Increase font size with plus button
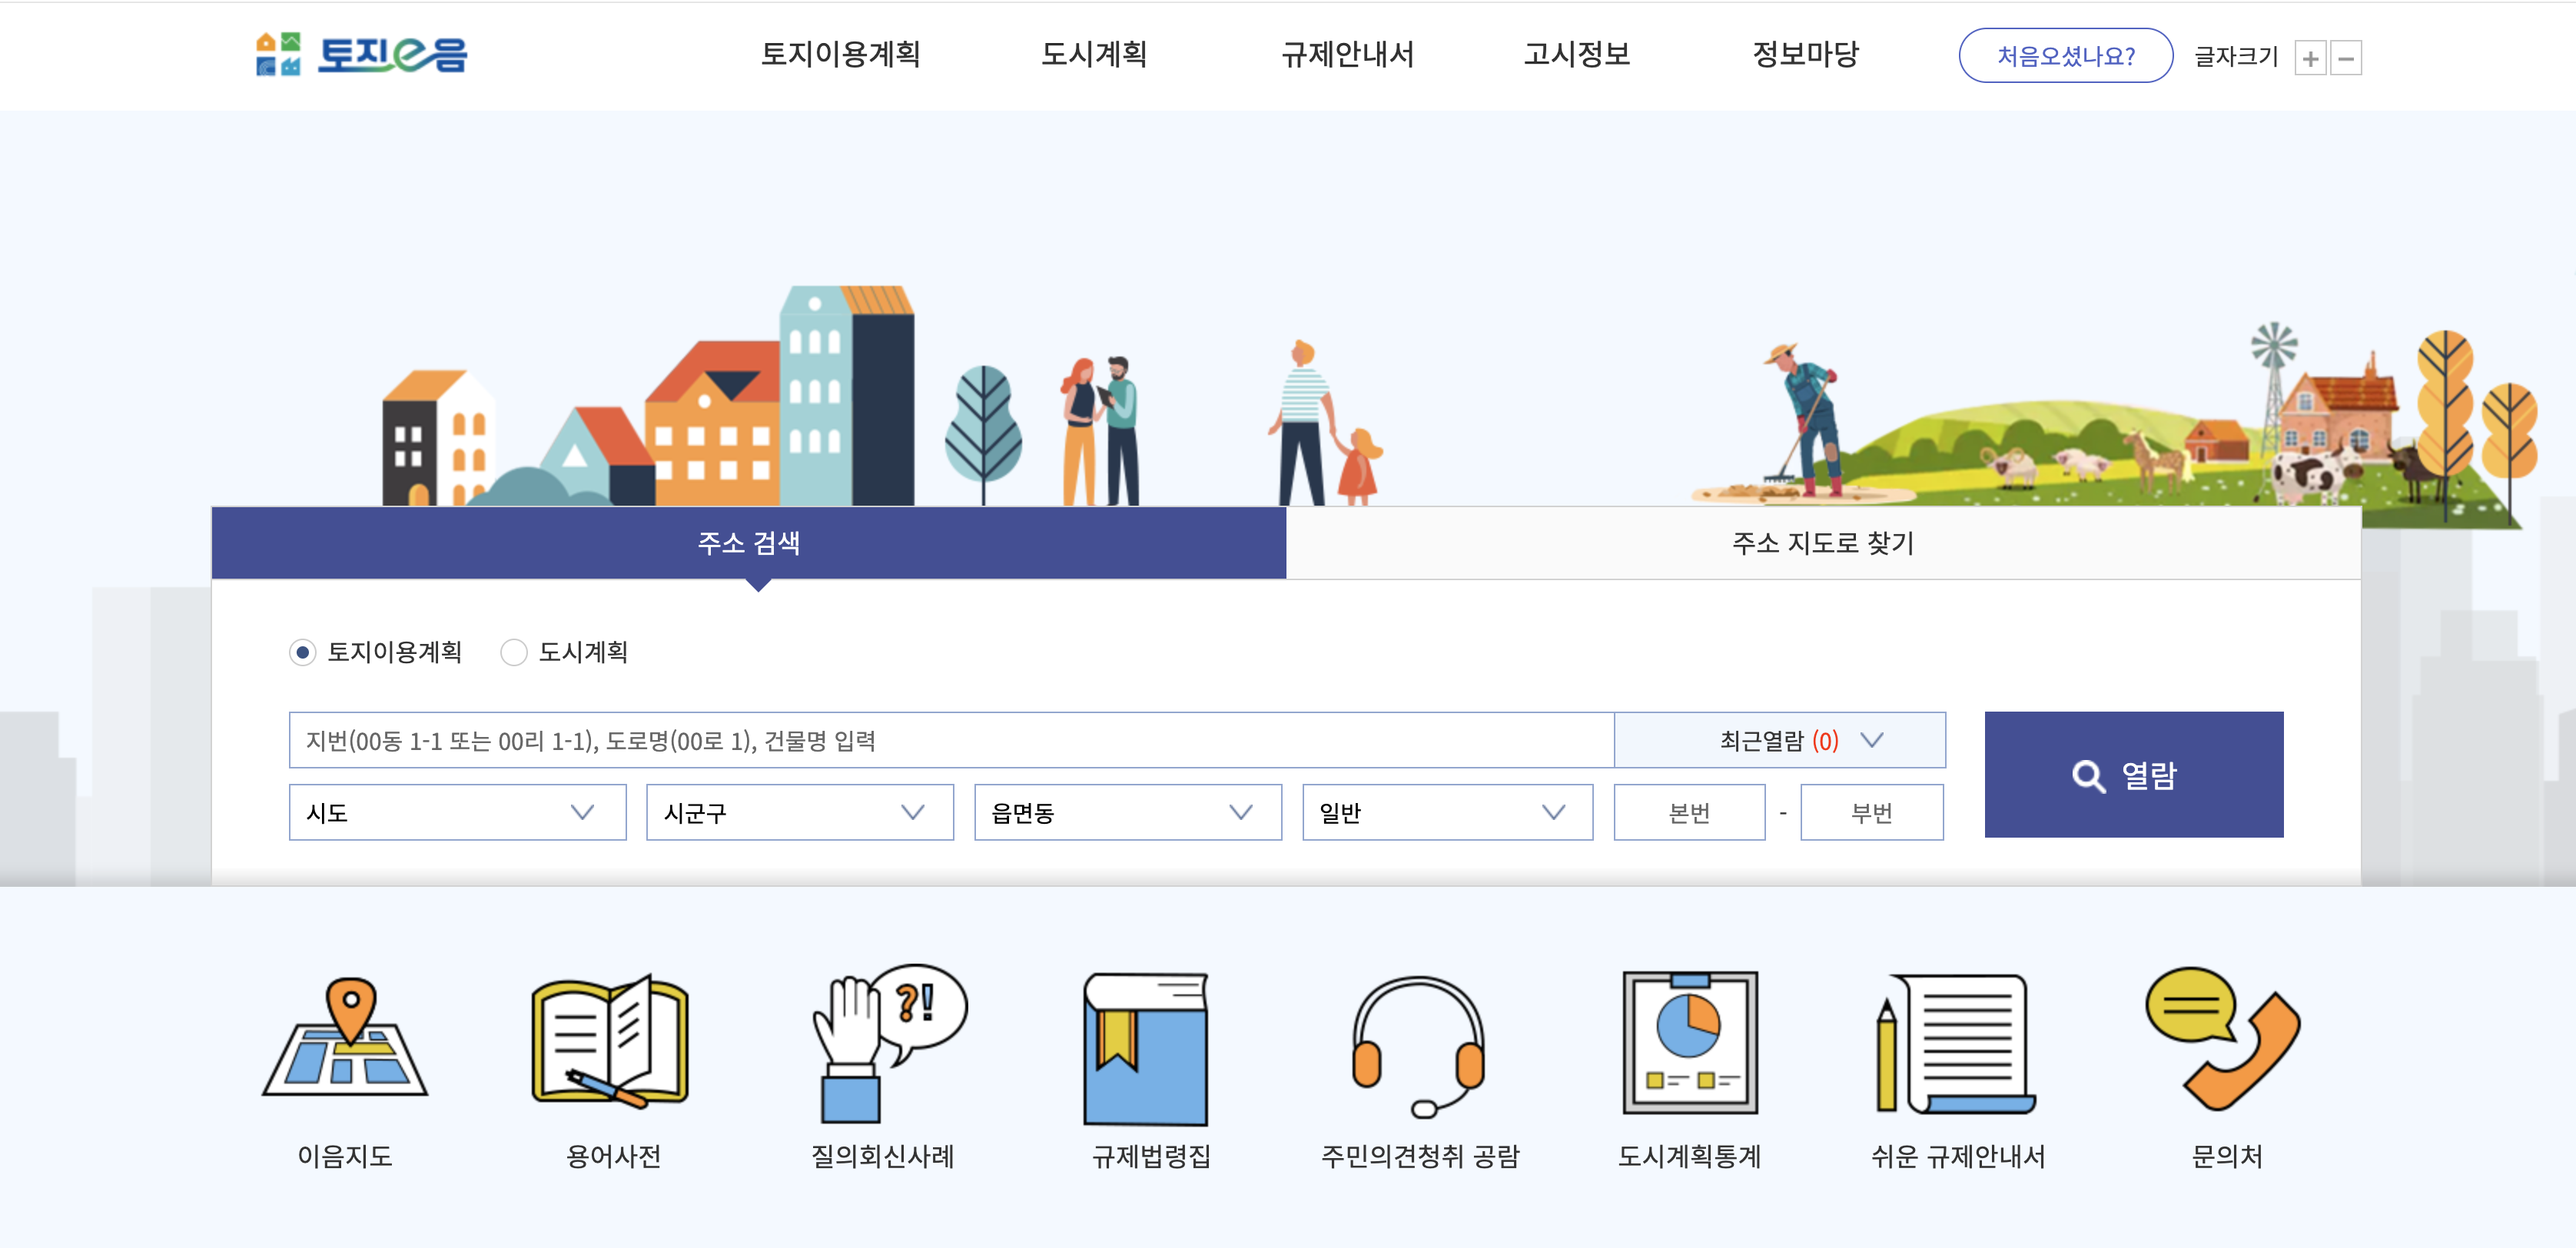The width and height of the screenshot is (2576, 1248). 2309,58
